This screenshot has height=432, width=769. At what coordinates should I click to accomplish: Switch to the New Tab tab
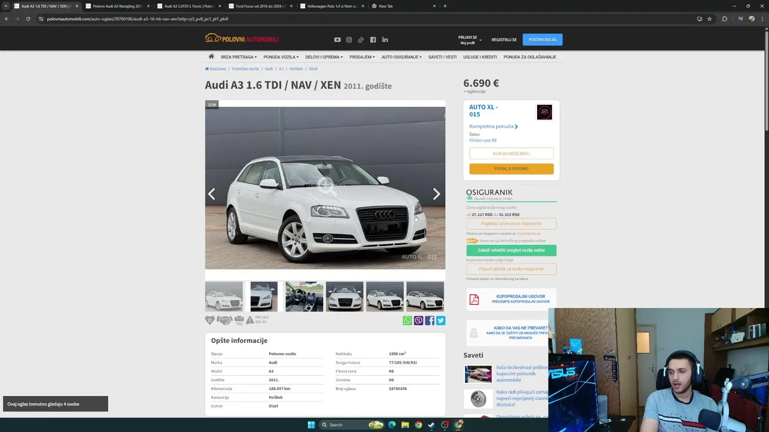click(x=403, y=6)
